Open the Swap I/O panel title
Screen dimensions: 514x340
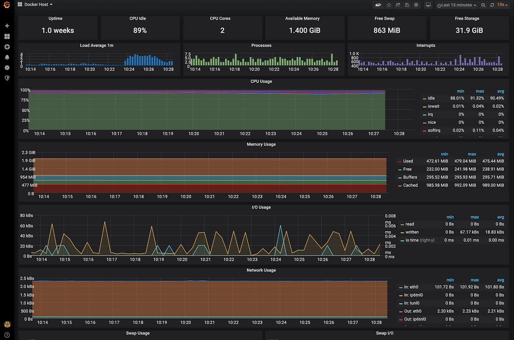pos(385,333)
